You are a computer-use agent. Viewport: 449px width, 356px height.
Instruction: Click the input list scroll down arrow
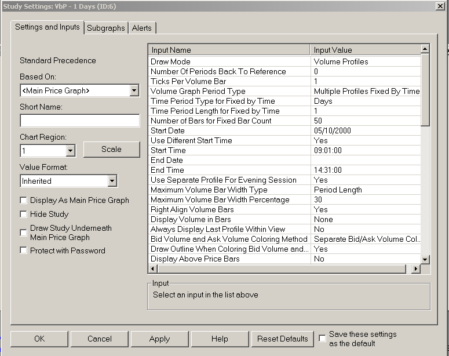[425, 260]
